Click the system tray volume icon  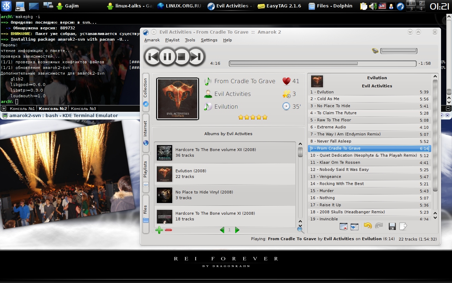click(x=373, y=6)
